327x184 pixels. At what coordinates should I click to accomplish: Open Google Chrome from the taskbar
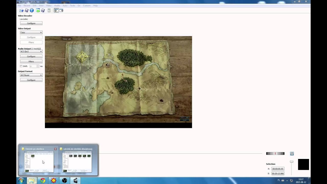tap(43, 181)
